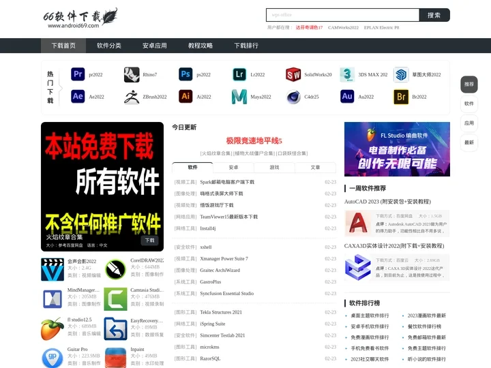The height and width of the screenshot is (368, 491).
Task: Open Xmanager Power Suite 7 entry
Action: [224, 259]
